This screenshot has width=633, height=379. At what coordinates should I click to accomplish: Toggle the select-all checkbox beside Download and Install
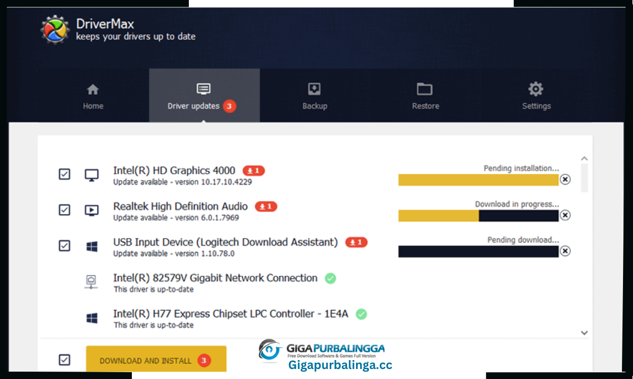point(64,360)
